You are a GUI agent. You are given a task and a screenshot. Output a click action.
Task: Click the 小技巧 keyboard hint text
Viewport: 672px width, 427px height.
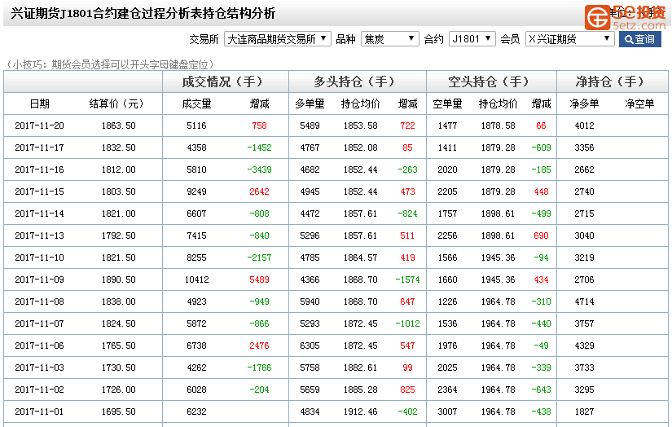pyautogui.click(x=109, y=64)
